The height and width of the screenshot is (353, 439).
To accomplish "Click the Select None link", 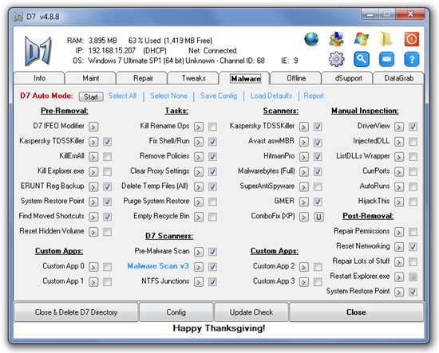I will (169, 96).
